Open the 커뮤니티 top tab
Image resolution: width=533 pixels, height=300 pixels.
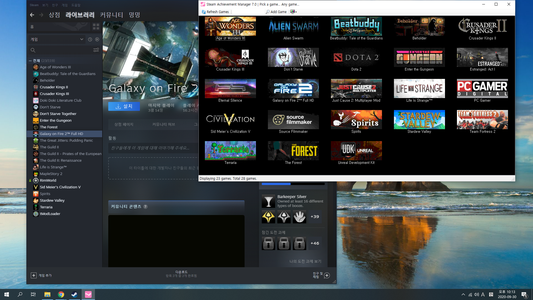[x=111, y=15]
